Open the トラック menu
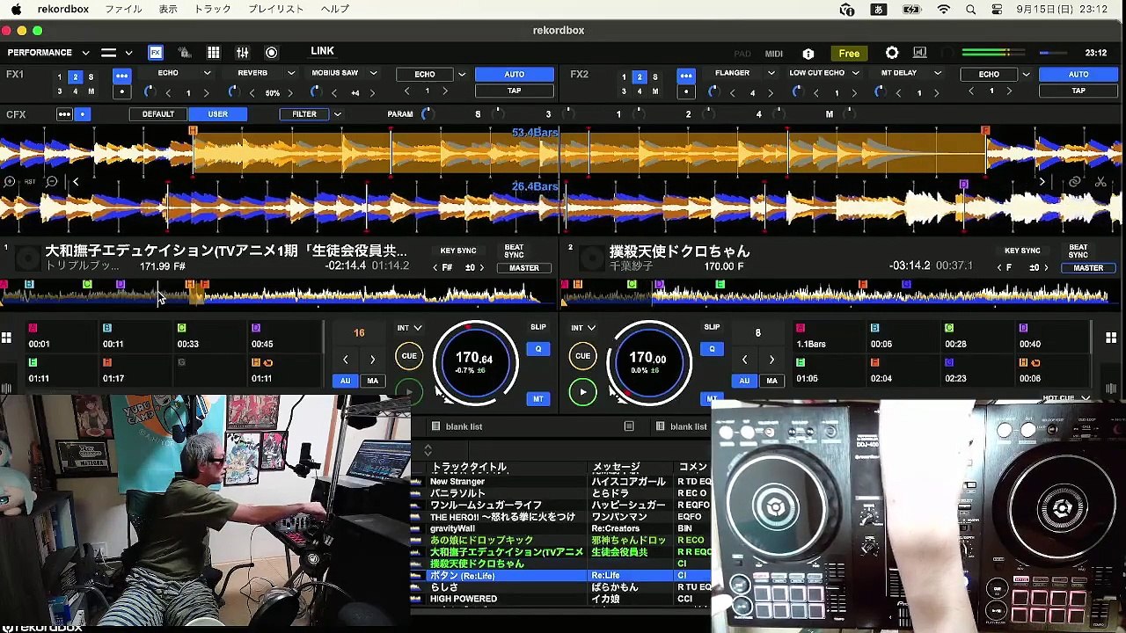 click(x=212, y=10)
